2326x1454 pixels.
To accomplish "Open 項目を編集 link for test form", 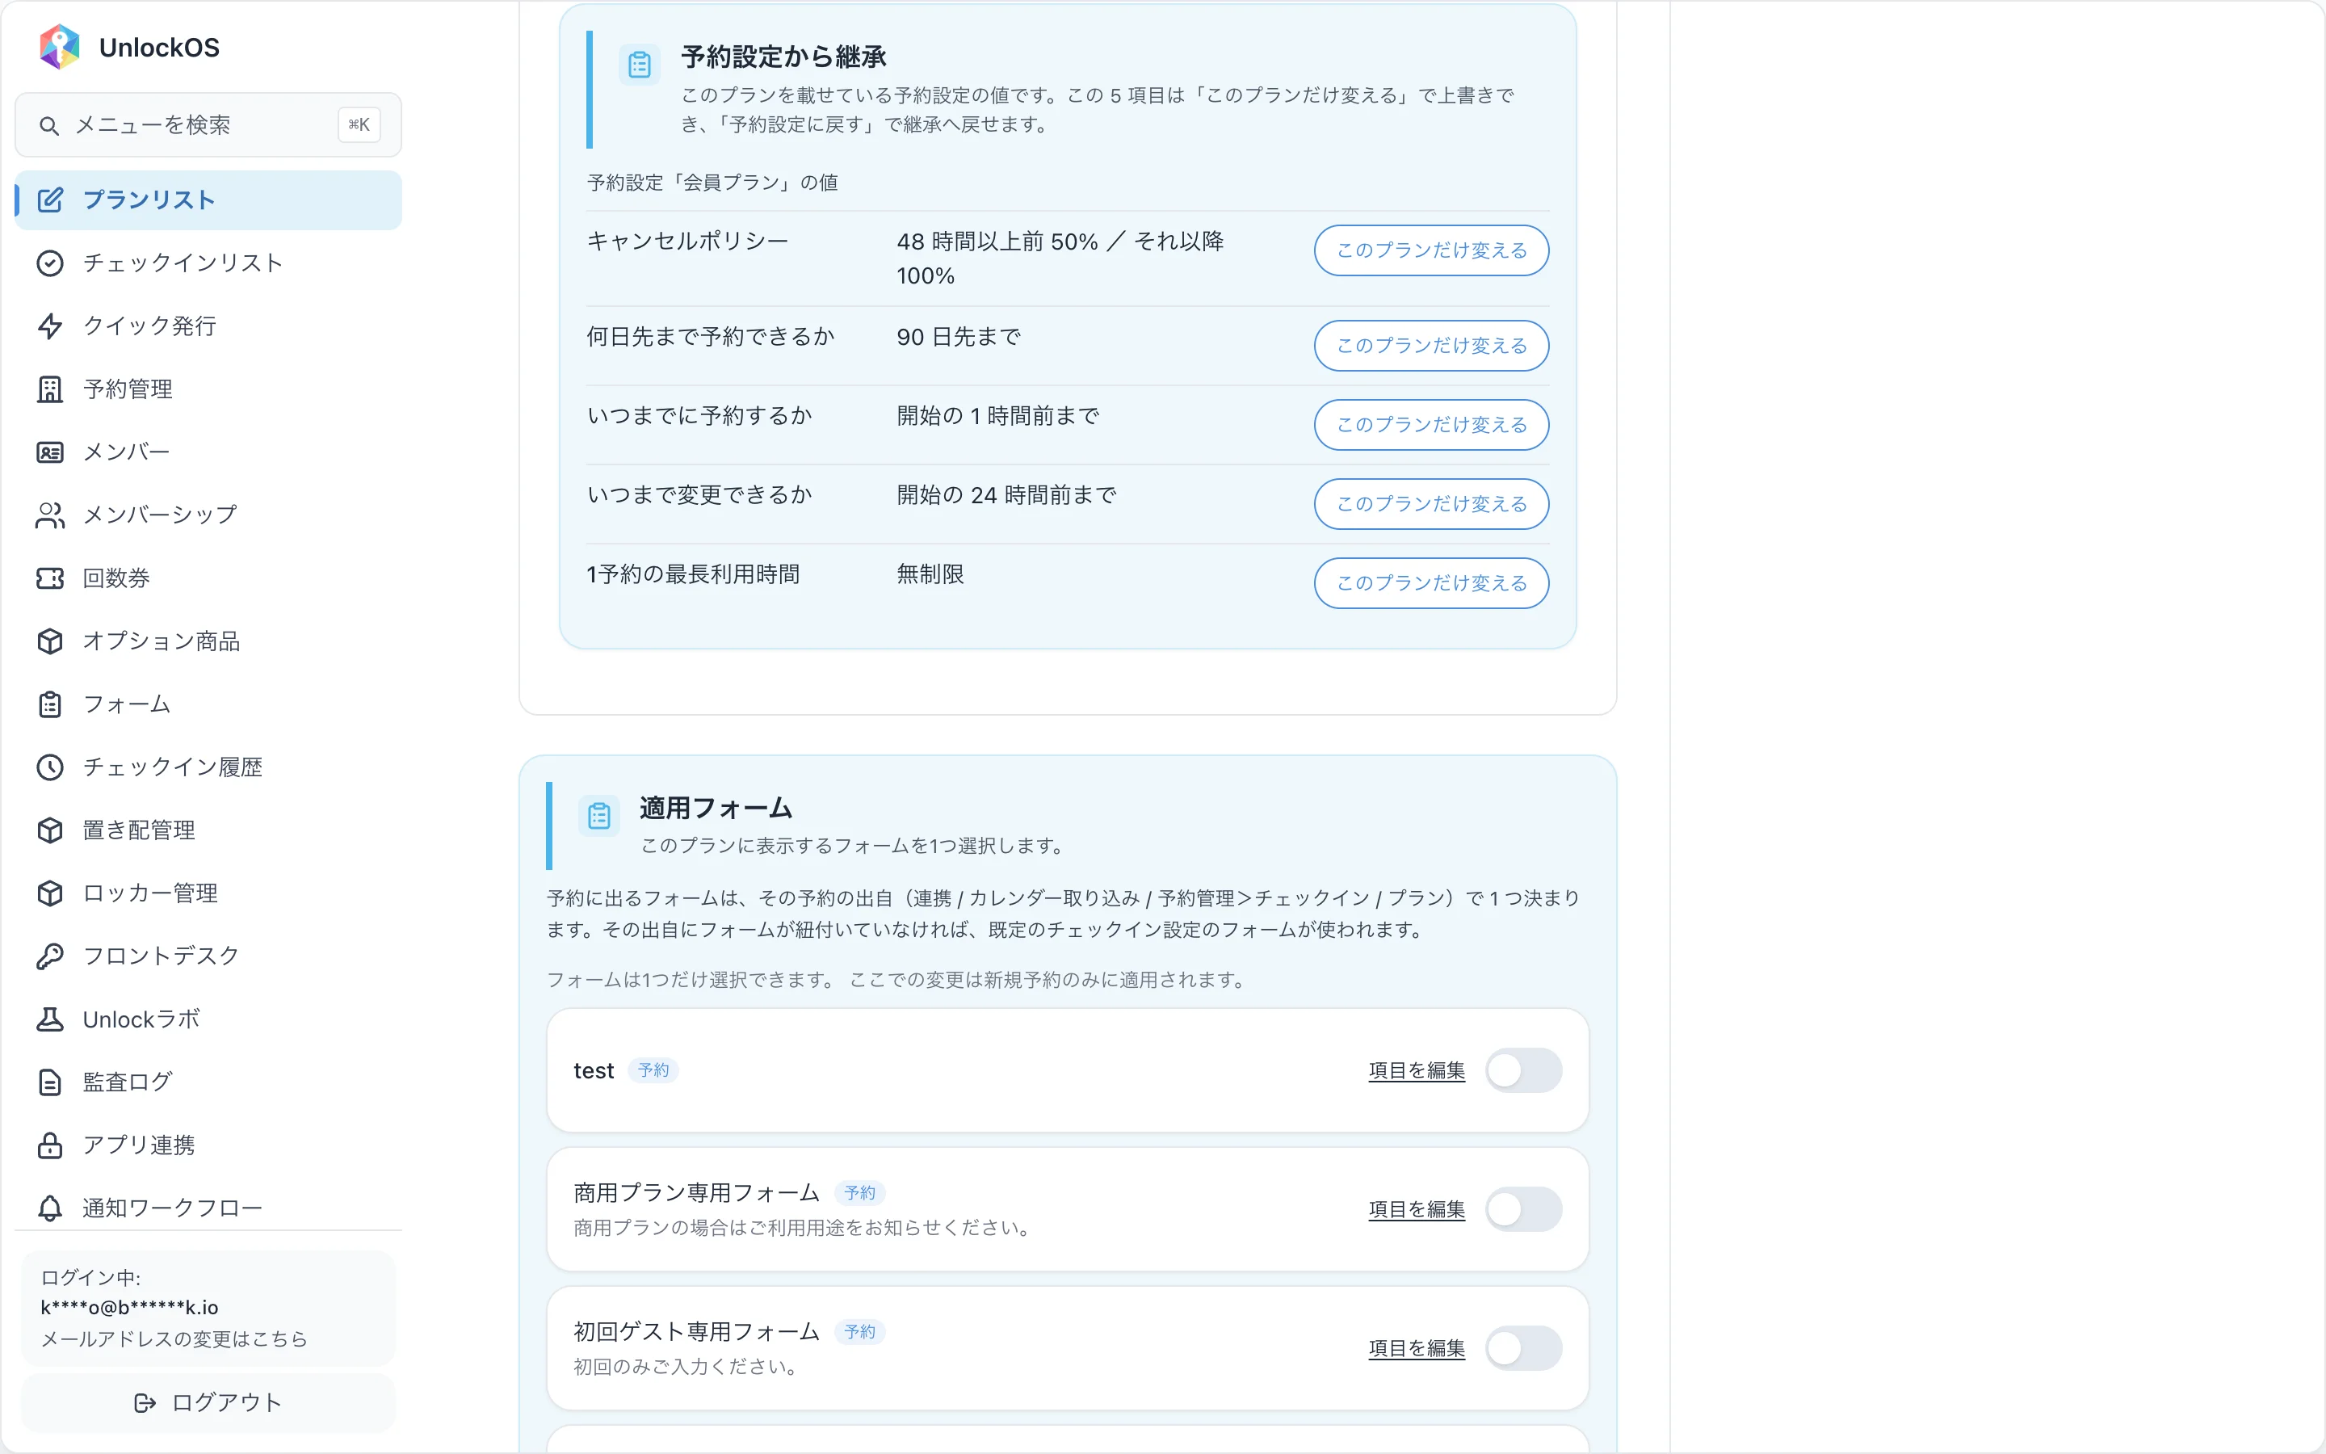I will pyautogui.click(x=1417, y=1070).
